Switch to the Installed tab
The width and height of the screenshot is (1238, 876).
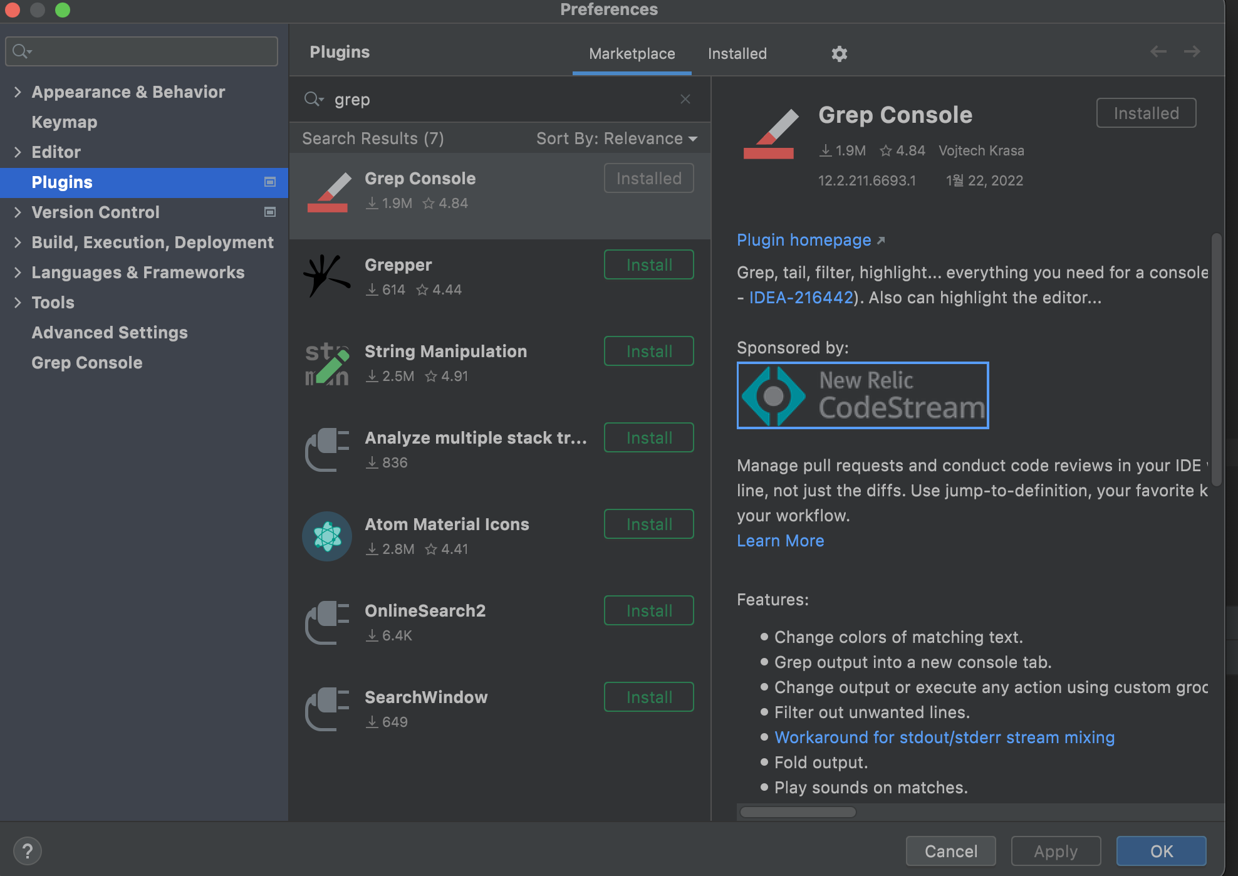coord(737,54)
